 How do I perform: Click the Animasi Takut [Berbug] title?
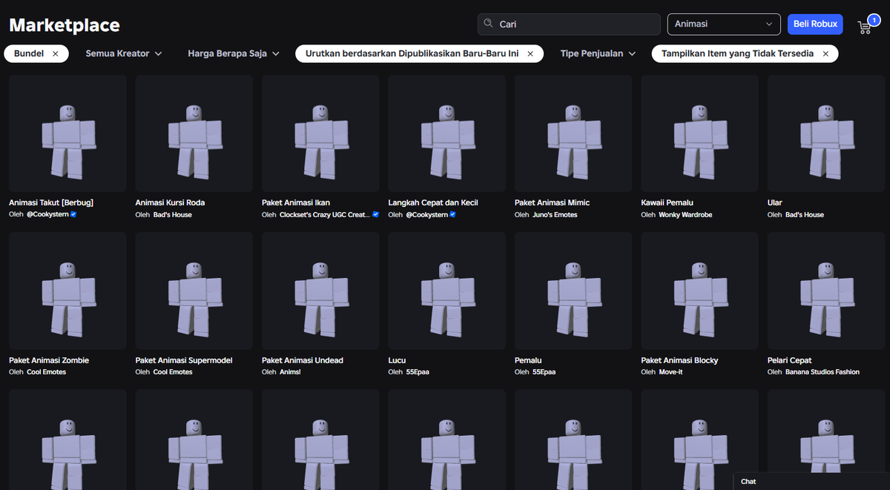point(51,202)
